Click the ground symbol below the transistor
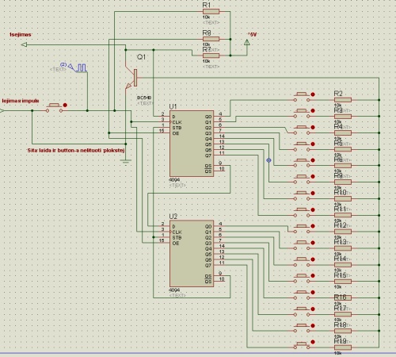The image size is (396, 357). [x=126, y=162]
